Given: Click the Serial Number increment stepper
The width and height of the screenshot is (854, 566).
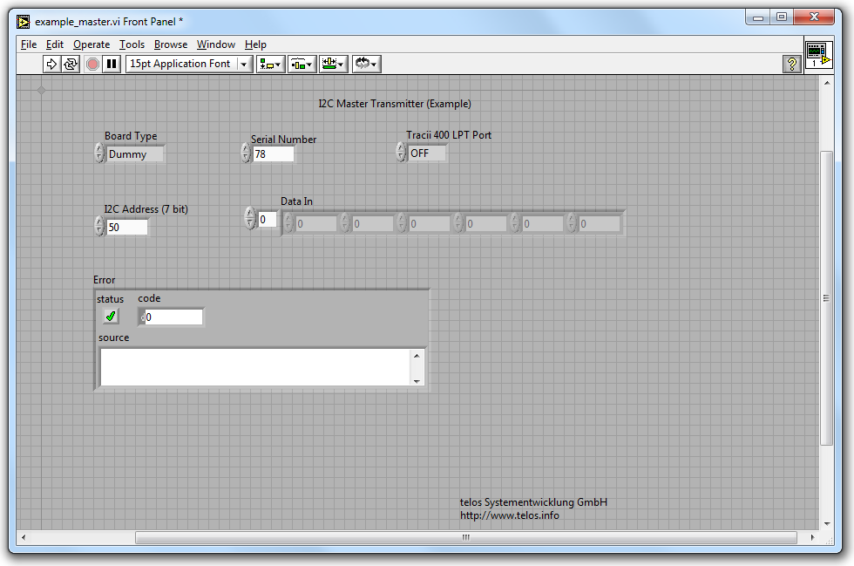Looking at the screenshot, I should coord(246,149).
